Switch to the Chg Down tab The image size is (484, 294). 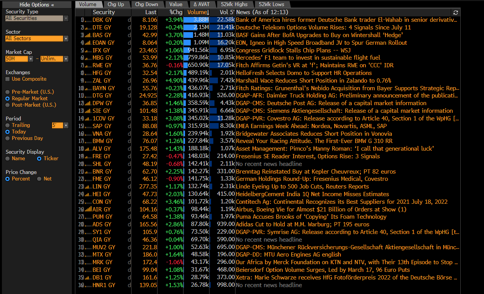pyautogui.click(x=146, y=5)
